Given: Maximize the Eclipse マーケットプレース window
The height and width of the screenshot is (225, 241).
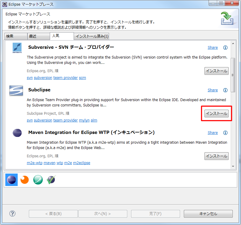Looking at the screenshot, I should point(221,3).
